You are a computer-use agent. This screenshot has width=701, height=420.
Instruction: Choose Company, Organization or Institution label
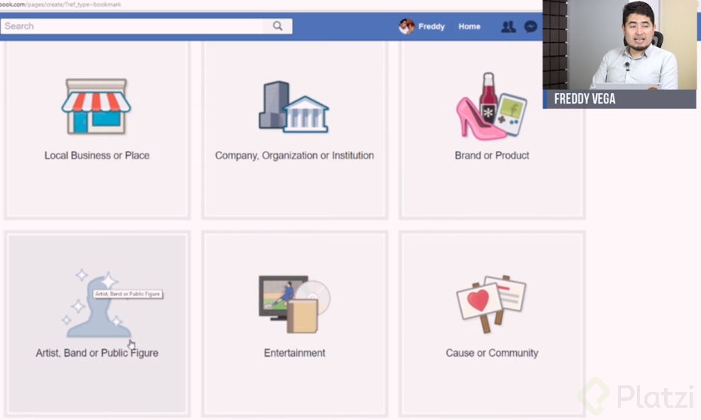(294, 156)
